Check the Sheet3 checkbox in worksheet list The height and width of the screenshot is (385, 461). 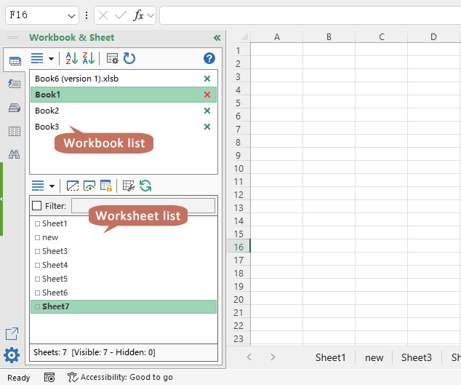pos(37,251)
